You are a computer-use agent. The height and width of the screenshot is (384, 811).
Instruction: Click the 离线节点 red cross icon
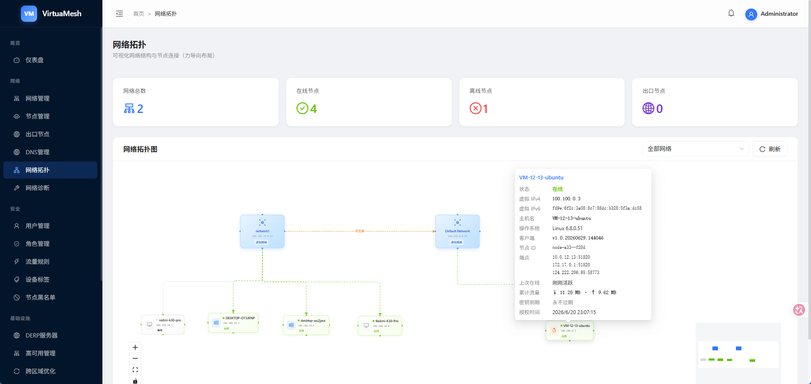[x=475, y=109]
